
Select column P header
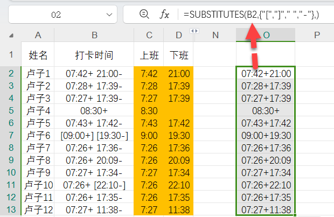pyautogui.click(x=317, y=35)
